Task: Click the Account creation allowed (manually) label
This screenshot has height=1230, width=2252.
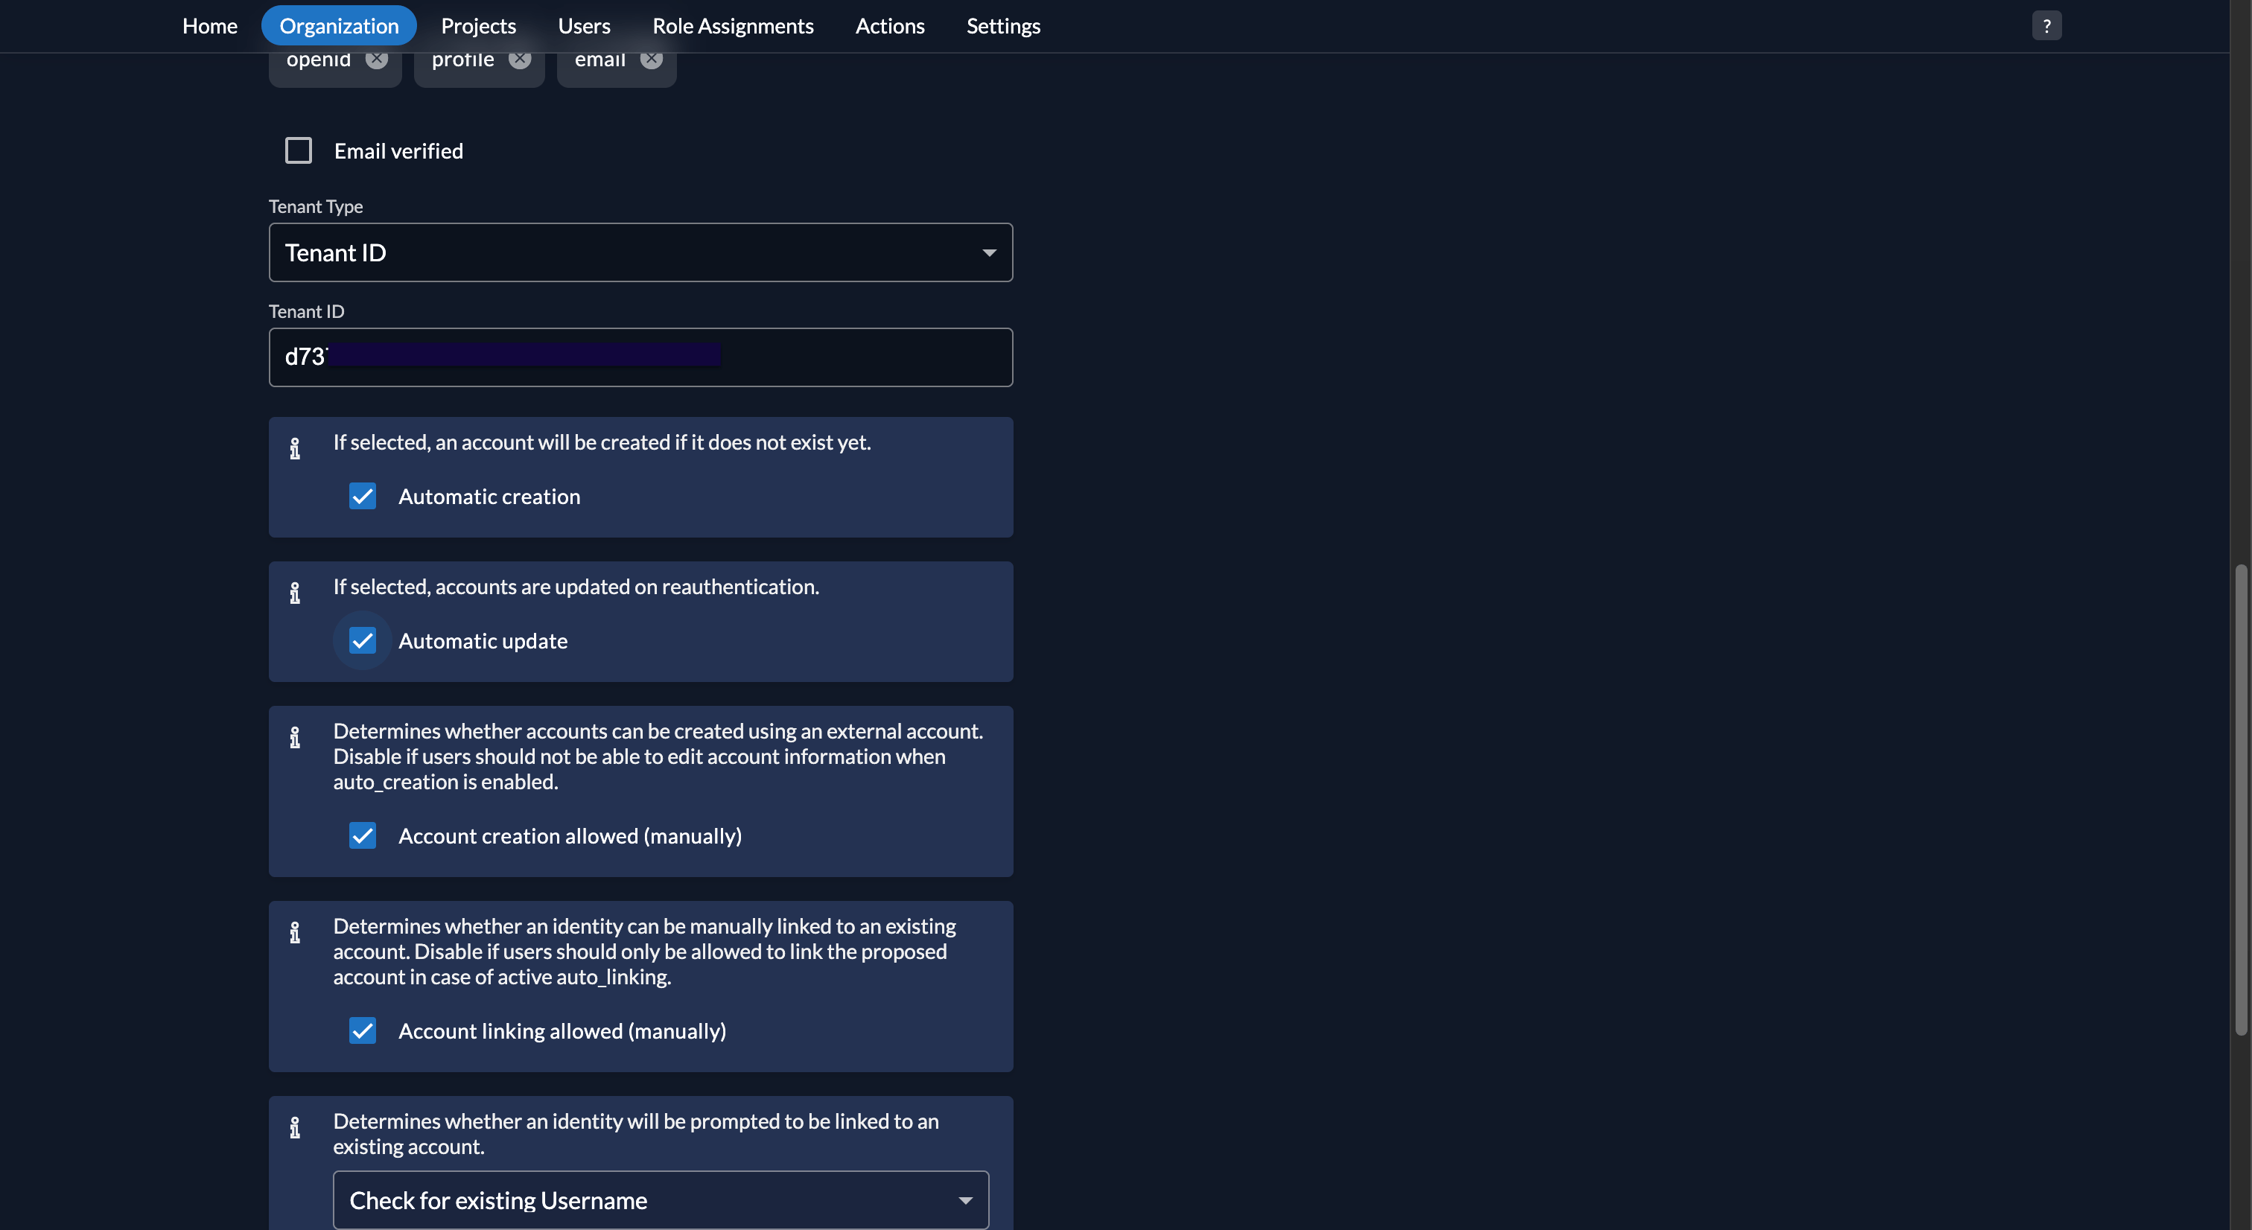Action: pos(570,835)
